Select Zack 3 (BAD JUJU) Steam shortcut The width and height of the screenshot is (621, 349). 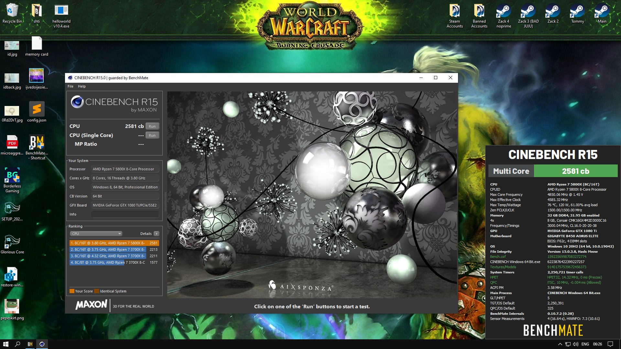click(x=528, y=16)
